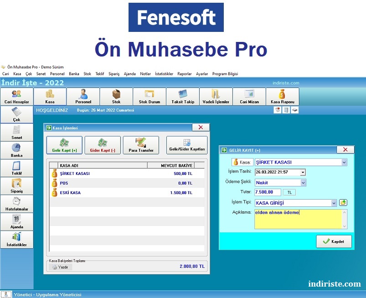The width and height of the screenshot is (366, 298).
Task: Open the Teklif sidebar button
Action: (x=16, y=168)
